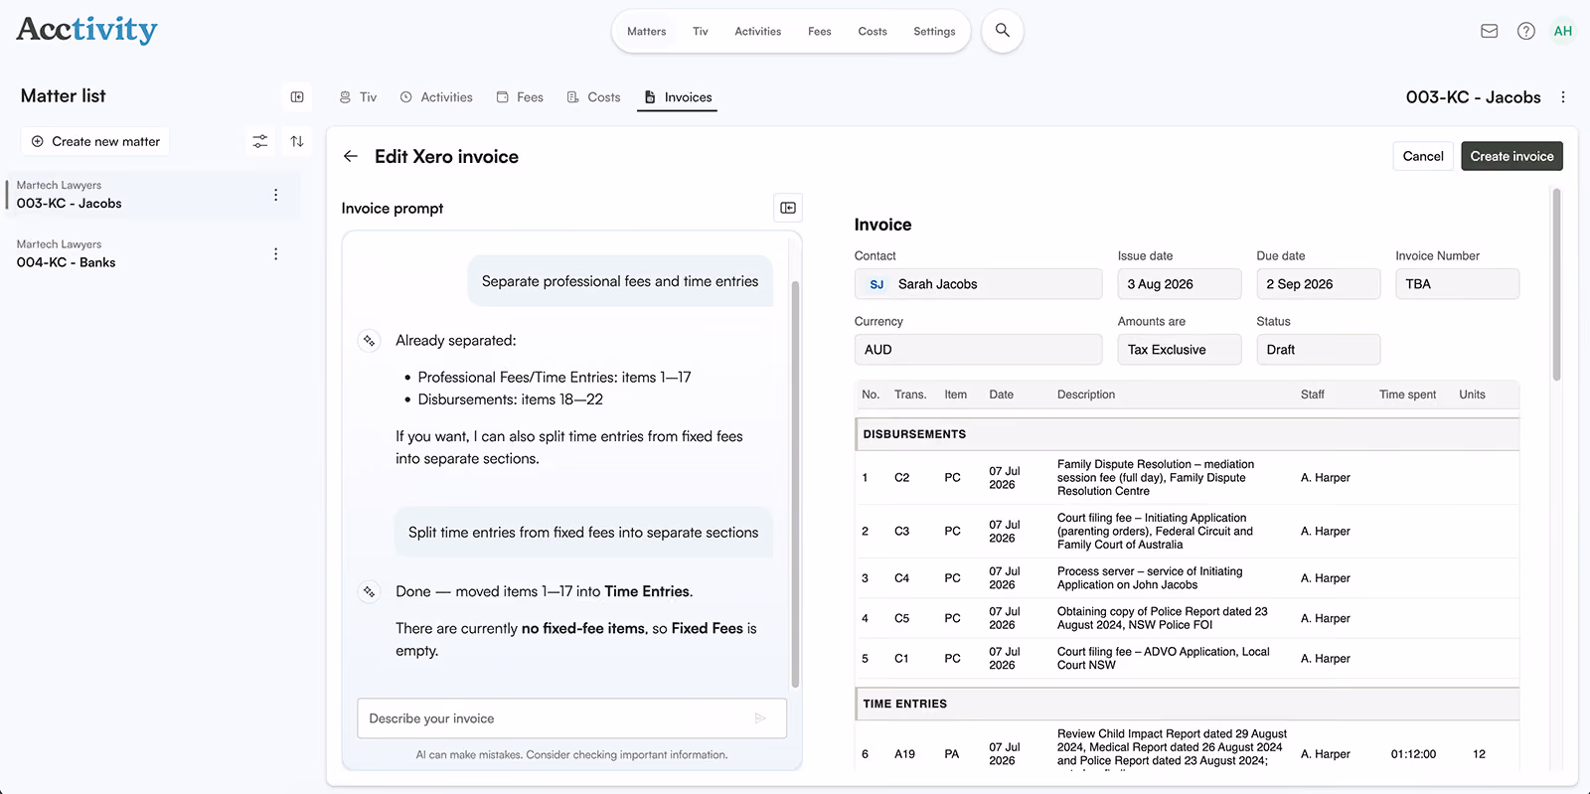Open the Issue date field 3 Aug 2026
Viewport: 1590px width, 794px height.
click(x=1179, y=284)
